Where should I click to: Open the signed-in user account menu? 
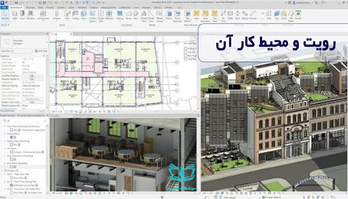pyautogui.click(x=302, y=2)
